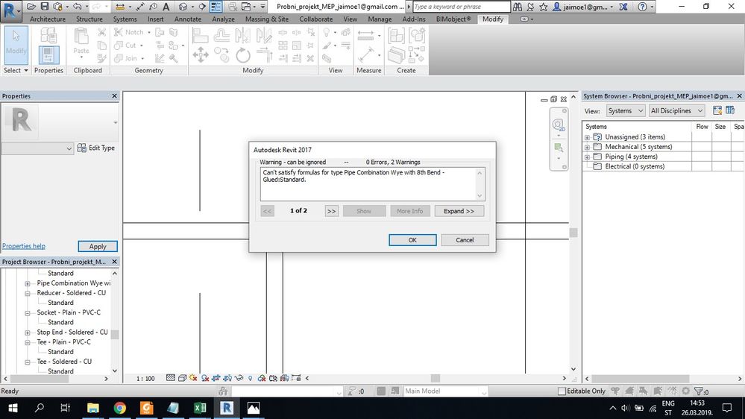
Task: Click the Favorites star icon in title bar
Action: pyautogui.click(x=544, y=7)
